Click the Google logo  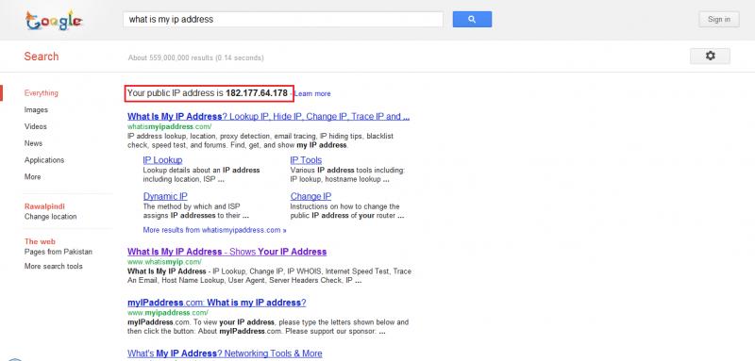pos(54,20)
